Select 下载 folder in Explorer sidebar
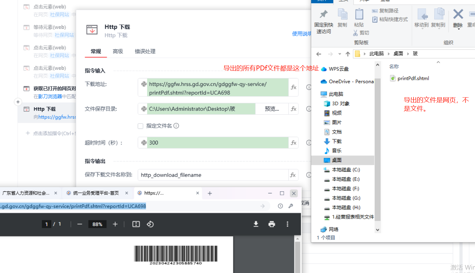Screen dimensions: 475x273 [333, 141]
